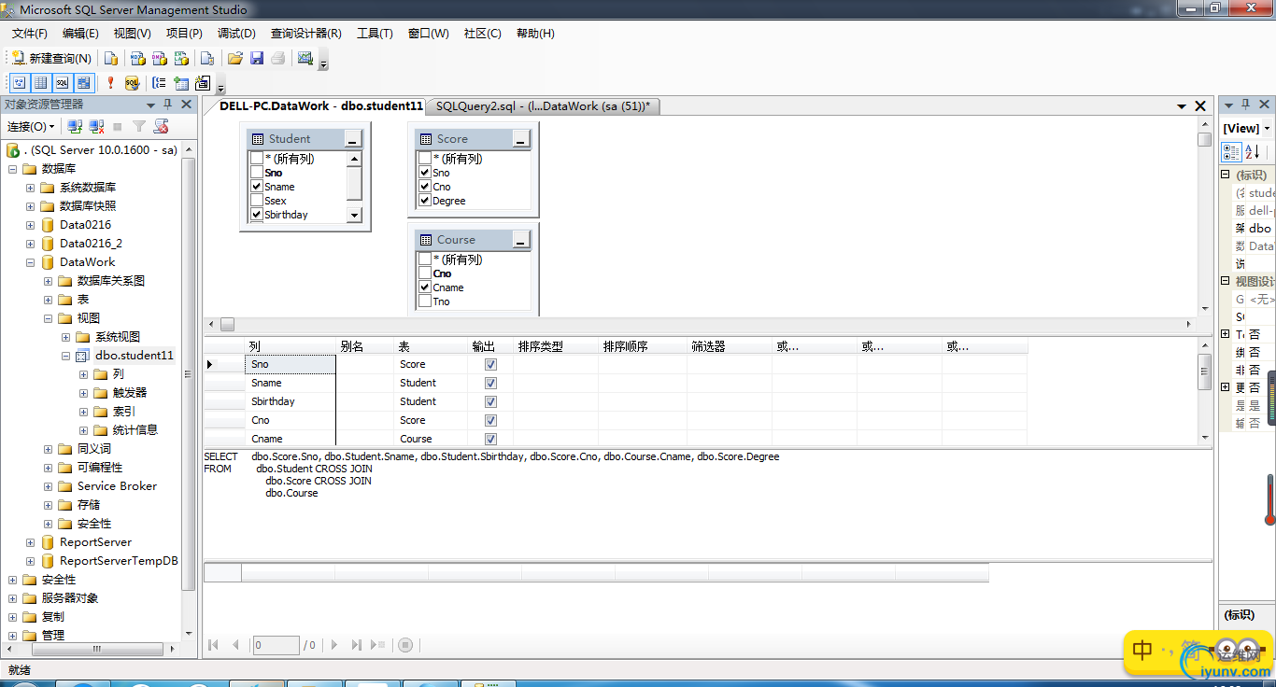Toggle Degree checkbox in Score table

(425, 201)
